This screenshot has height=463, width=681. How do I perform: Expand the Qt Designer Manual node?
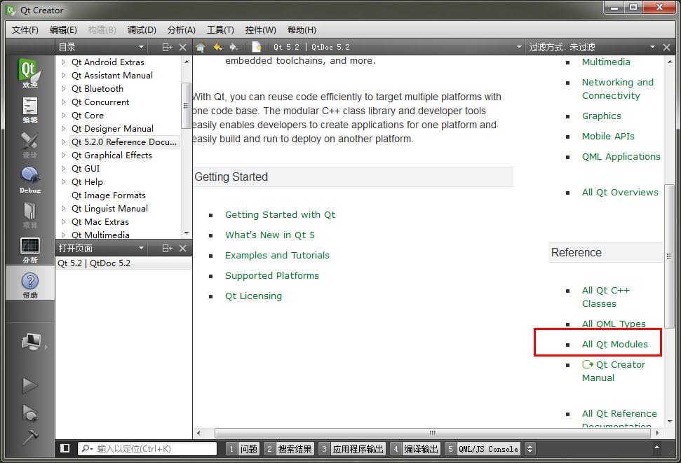(x=63, y=129)
